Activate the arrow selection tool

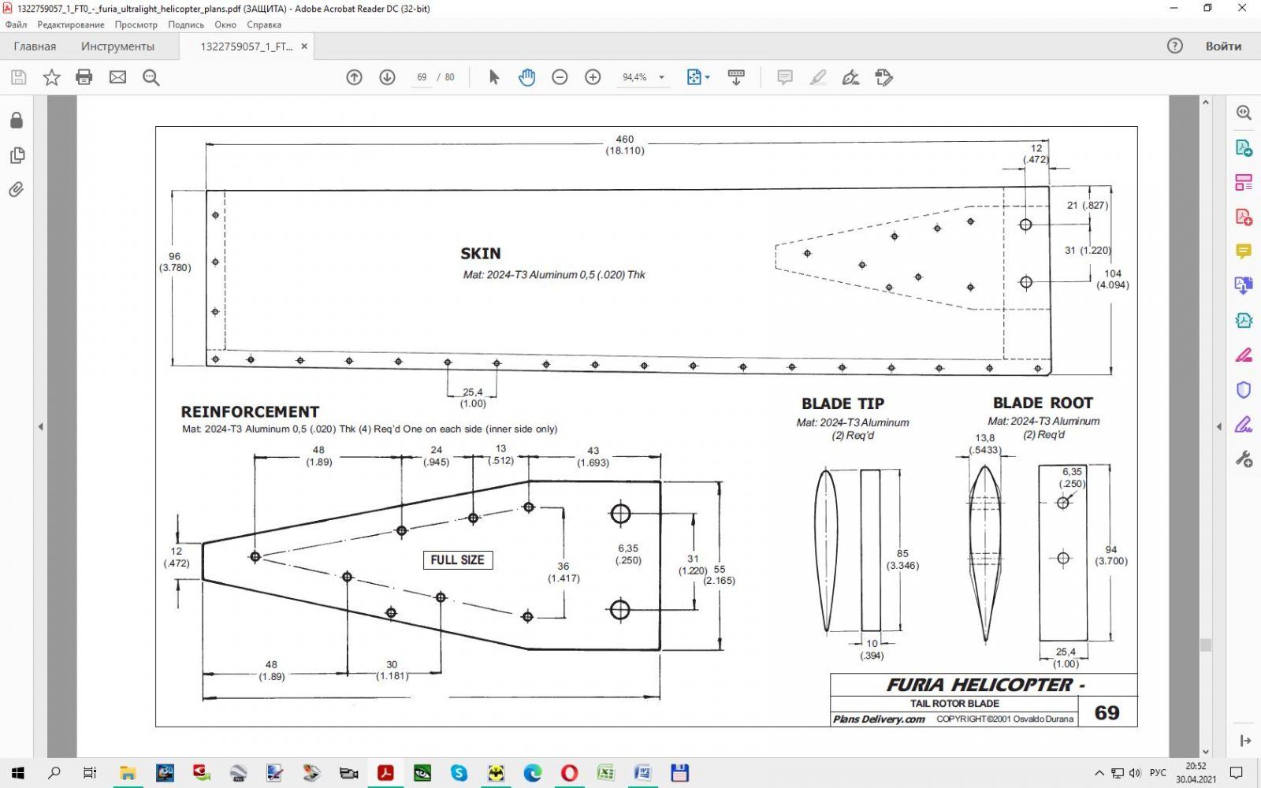pyautogui.click(x=494, y=77)
